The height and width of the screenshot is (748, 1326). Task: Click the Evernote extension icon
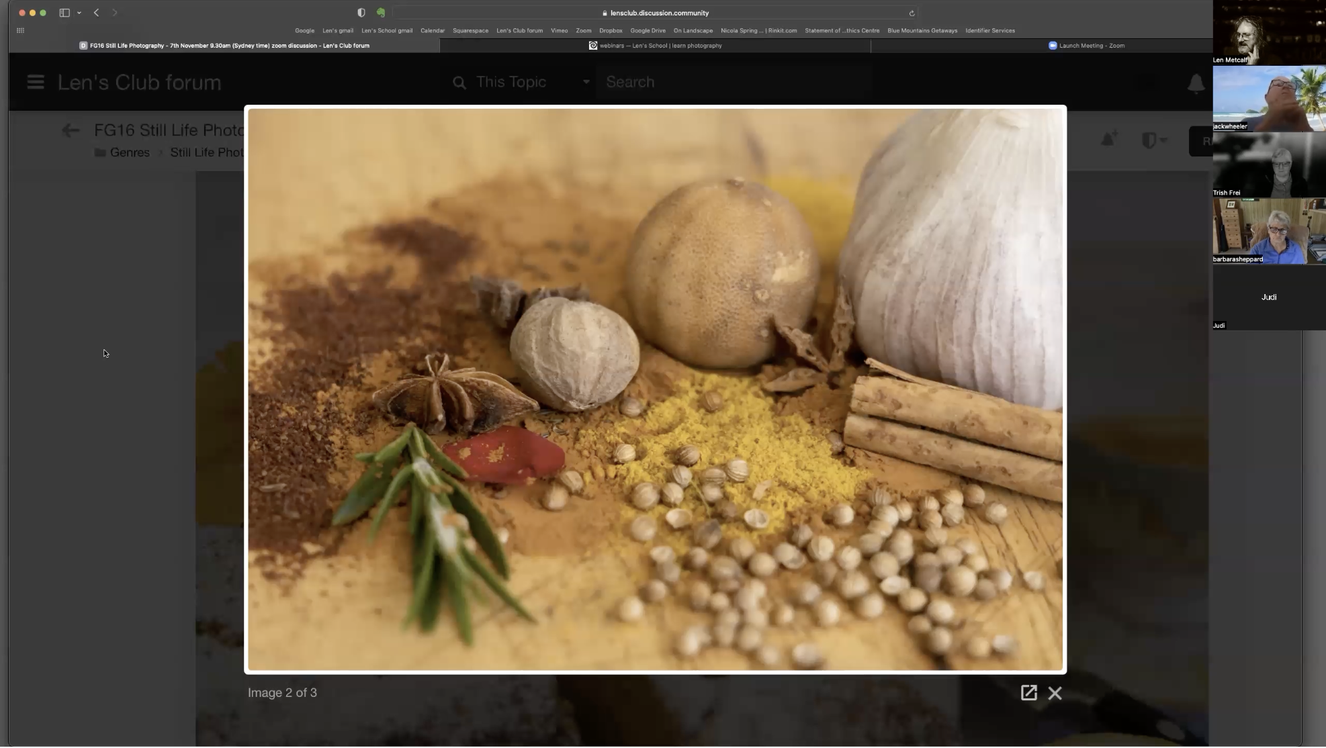tap(382, 12)
